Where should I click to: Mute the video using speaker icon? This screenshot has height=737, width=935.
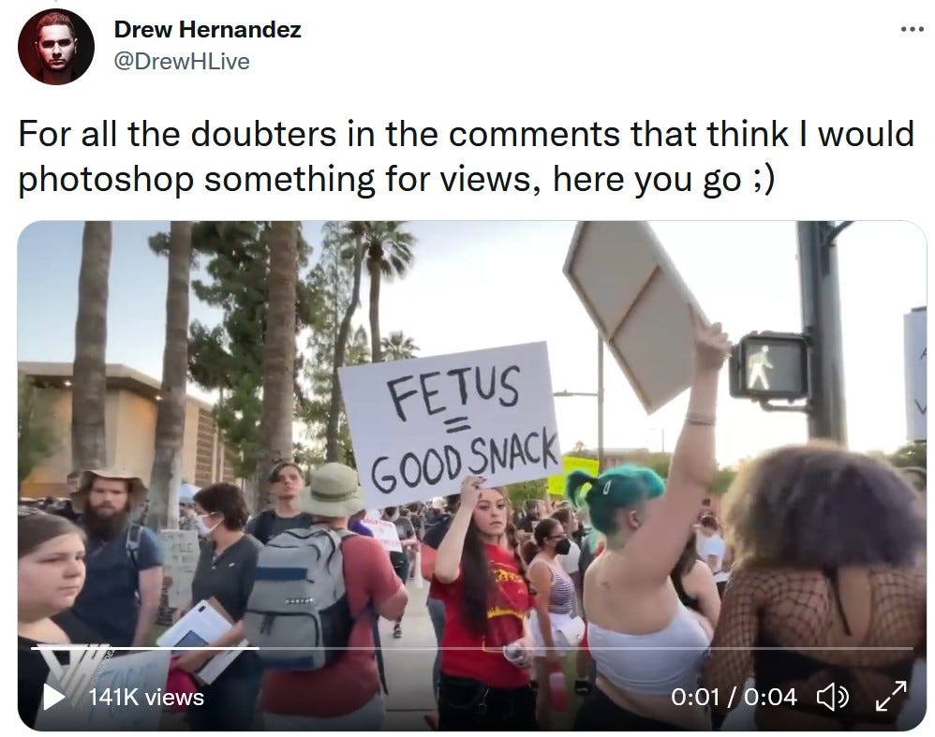click(x=833, y=697)
